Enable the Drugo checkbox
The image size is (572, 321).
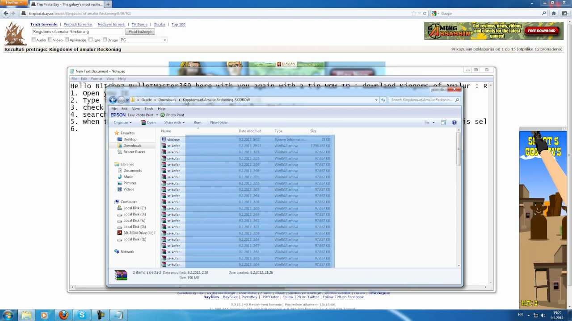click(x=105, y=40)
